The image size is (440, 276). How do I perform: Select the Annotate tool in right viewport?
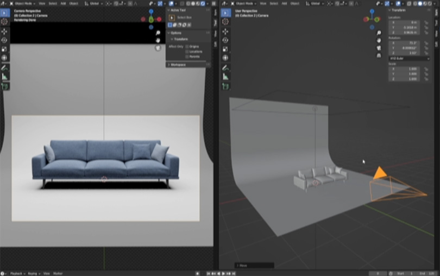pos(225,68)
